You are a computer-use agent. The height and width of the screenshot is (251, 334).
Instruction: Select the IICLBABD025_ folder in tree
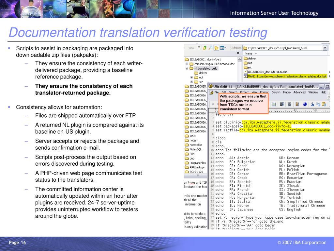click(x=196, y=86)
